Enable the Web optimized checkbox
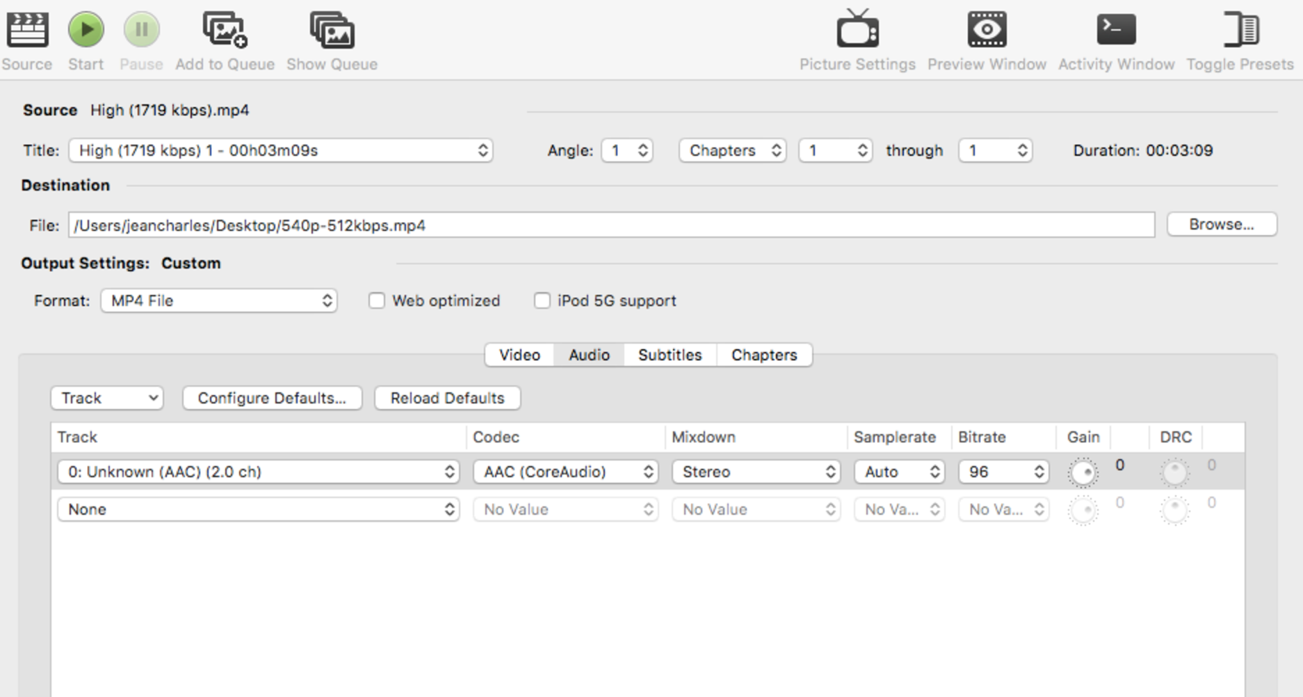 coord(376,301)
